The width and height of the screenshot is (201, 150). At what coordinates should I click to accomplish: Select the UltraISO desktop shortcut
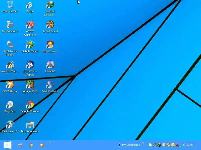(x=50, y=67)
